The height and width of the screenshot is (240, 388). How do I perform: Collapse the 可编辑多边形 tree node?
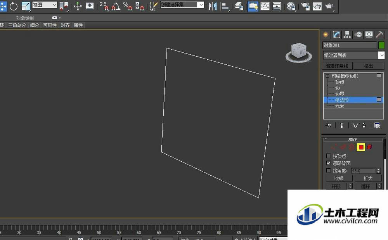327,76
